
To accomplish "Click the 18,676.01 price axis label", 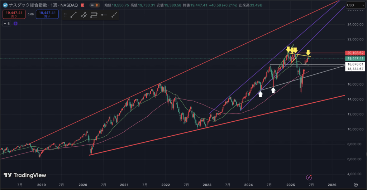I will (x=355, y=64).
